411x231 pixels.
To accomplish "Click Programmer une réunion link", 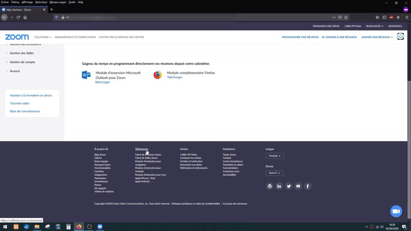I will [x=300, y=37].
